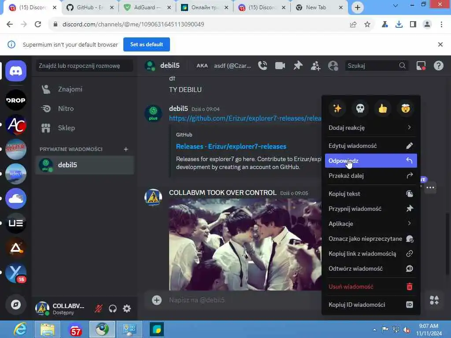Create new private message plus icon
This screenshot has height=338, width=451.
coord(126,149)
